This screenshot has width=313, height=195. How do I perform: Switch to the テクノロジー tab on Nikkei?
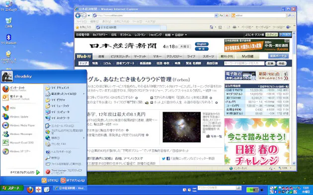pyautogui.click(x=174, y=57)
